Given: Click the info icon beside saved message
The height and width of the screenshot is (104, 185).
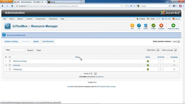Looking at the screenshot, I should (4, 35).
